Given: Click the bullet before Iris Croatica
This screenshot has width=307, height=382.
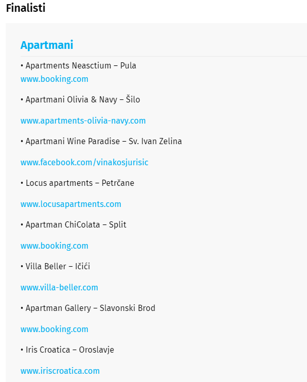Looking at the screenshot, I should [x=22, y=350].
